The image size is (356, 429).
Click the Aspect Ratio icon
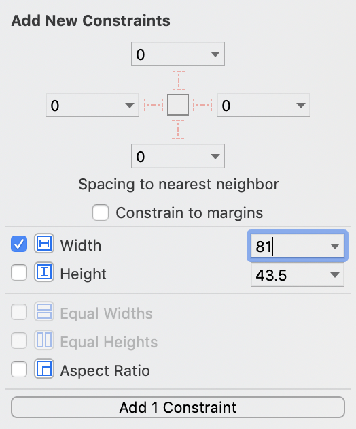(44, 369)
